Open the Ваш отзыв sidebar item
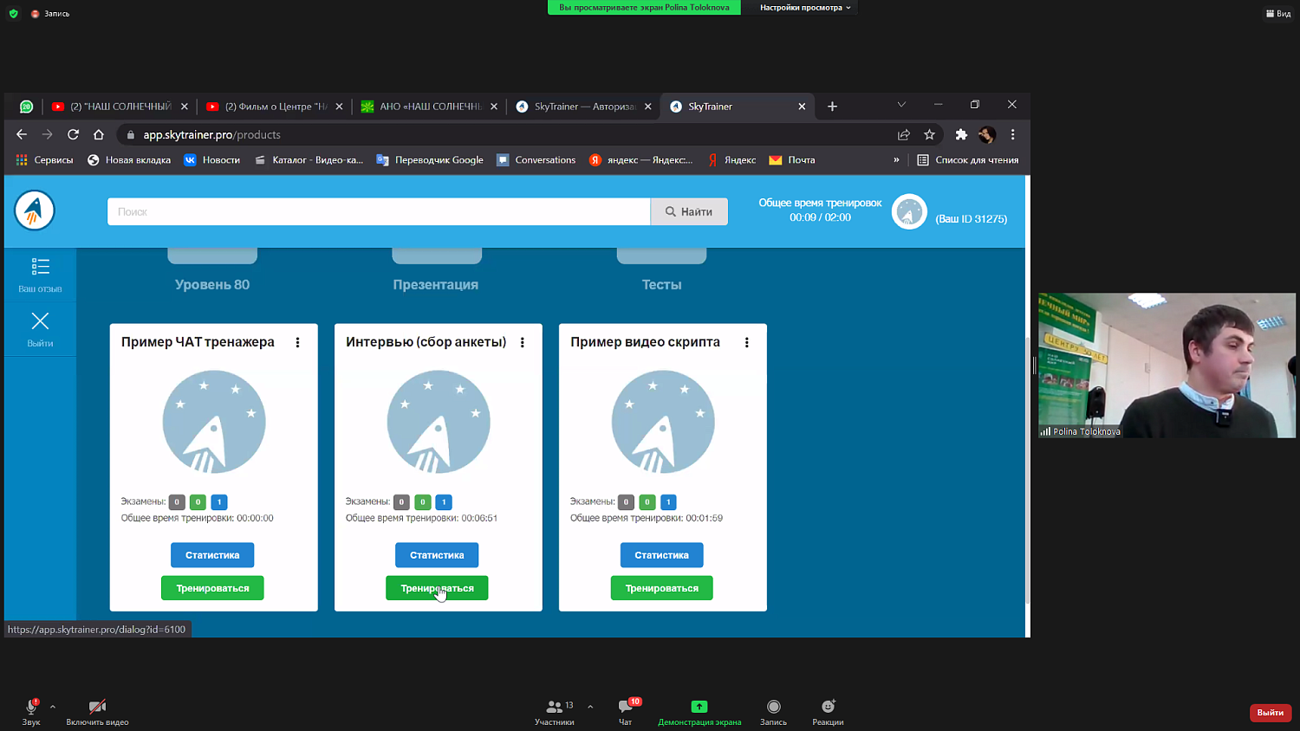The width and height of the screenshot is (1300, 731). (40, 275)
